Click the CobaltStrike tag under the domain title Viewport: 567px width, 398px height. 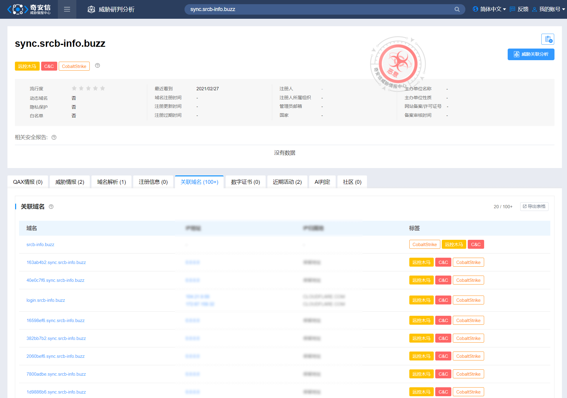pyautogui.click(x=74, y=66)
